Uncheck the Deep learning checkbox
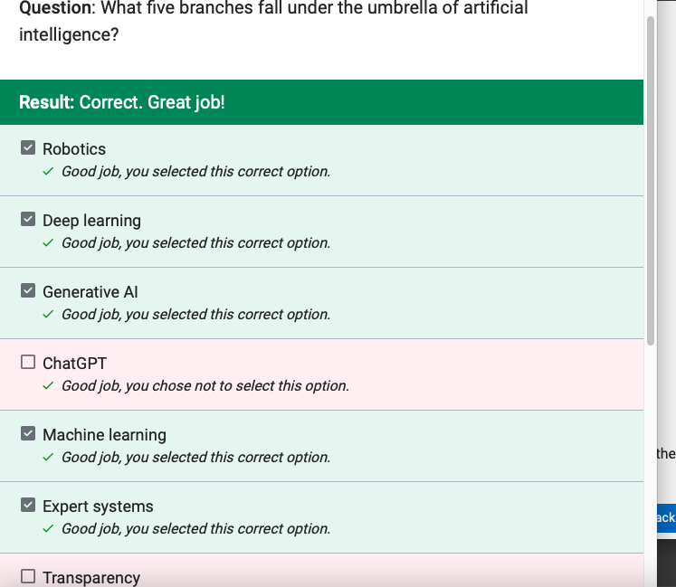Viewport: 676px width, 587px height. point(28,219)
